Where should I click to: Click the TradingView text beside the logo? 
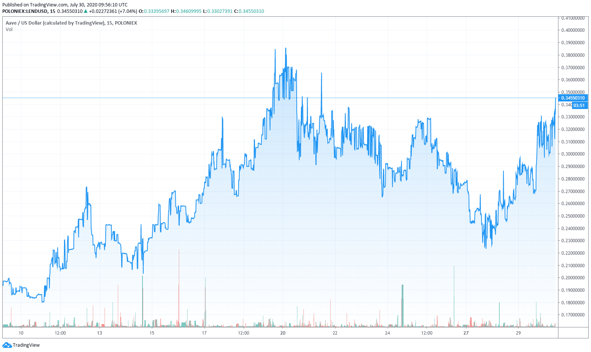[x=26, y=345]
